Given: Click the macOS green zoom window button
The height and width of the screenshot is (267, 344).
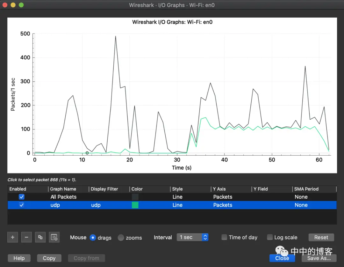Looking at the screenshot, I should pos(21,5).
